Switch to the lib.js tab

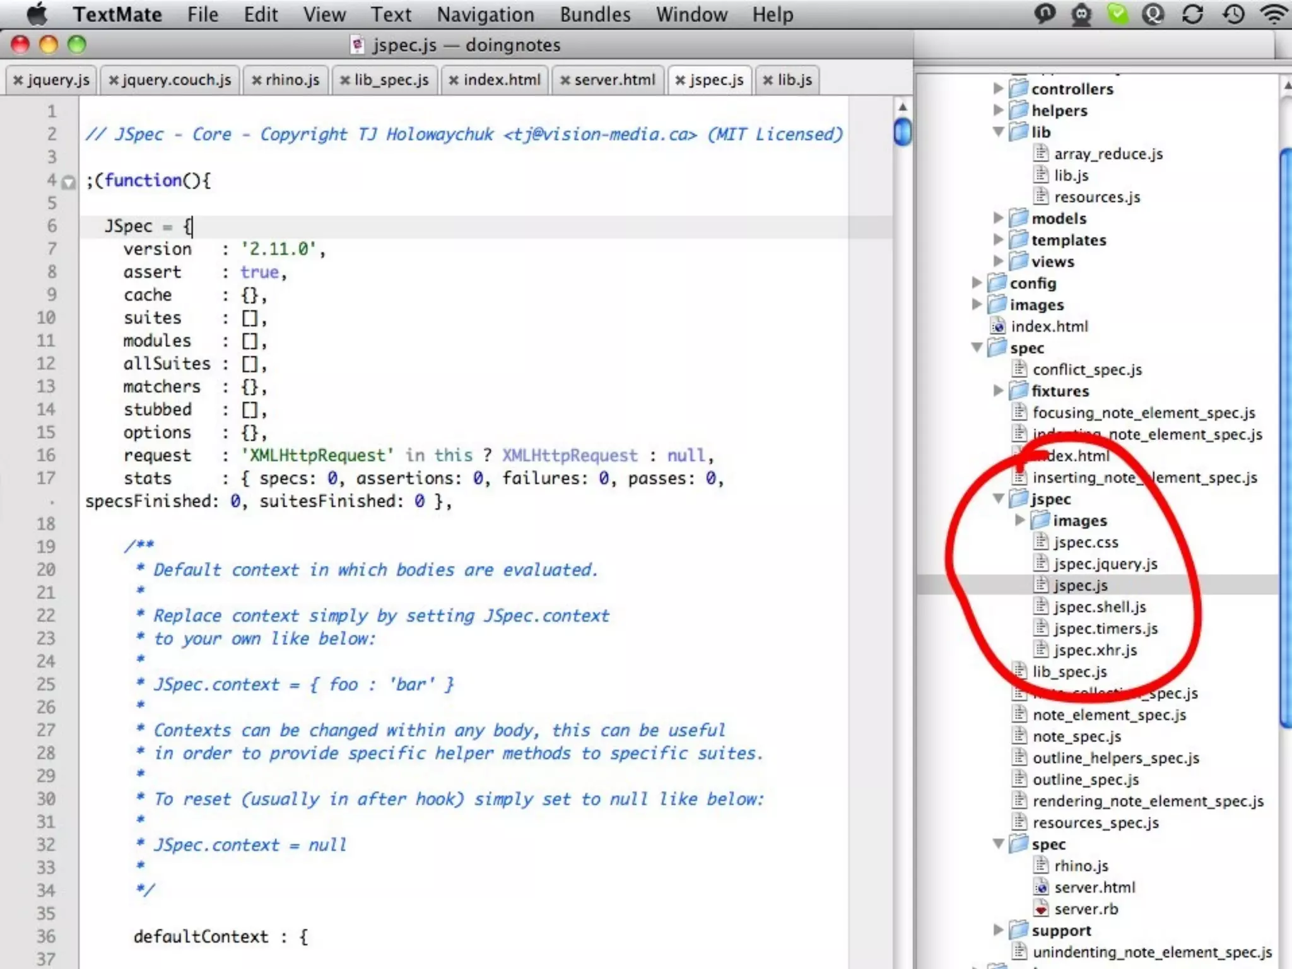pos(794,80)
